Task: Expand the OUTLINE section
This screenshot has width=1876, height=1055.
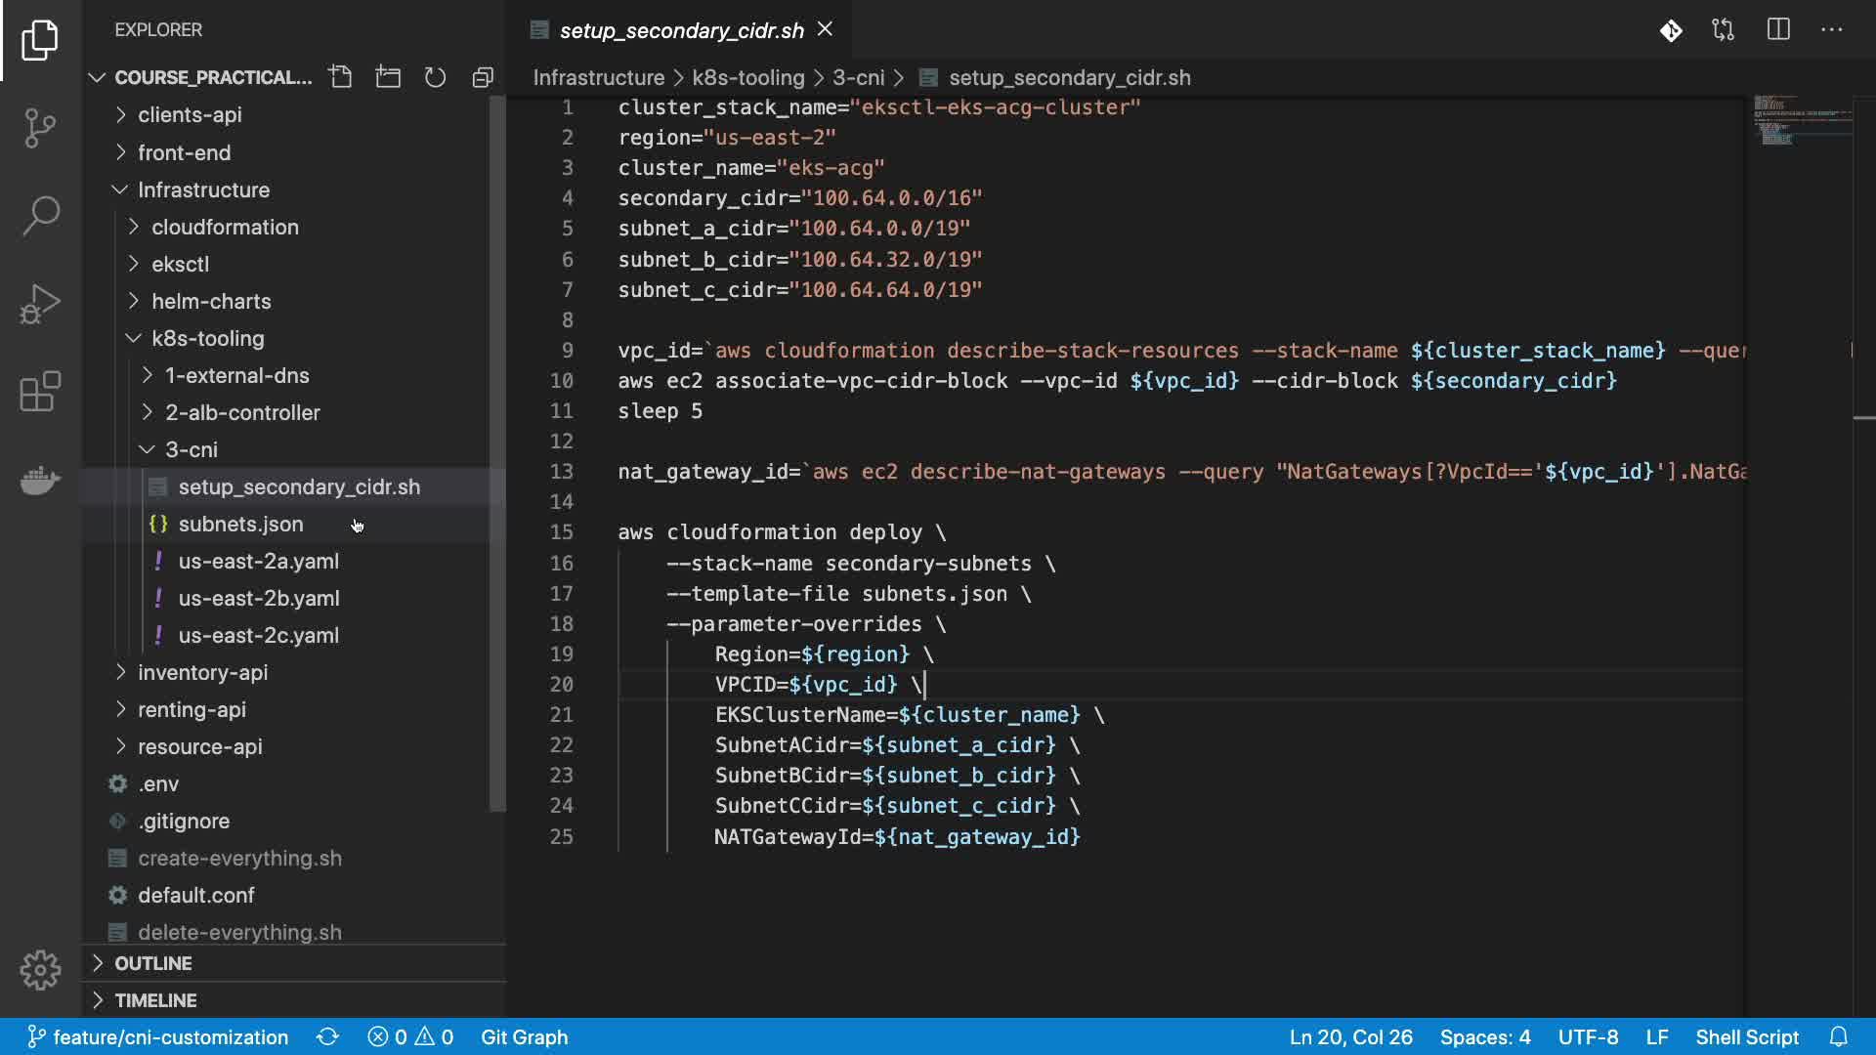Action: (152, 963)
